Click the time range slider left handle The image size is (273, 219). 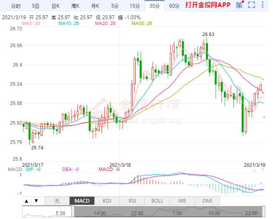click(73, 211)
